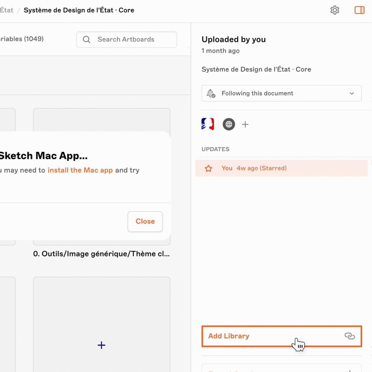
Task: Add a member with the plus icon
Action: pyautogui.click(x=245, y=124)
